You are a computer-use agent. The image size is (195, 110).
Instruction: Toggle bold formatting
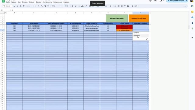tap(73, 6)
